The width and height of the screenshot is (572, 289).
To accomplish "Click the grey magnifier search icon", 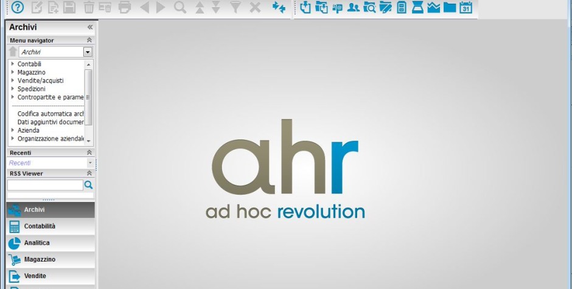I will pos(180,7).
